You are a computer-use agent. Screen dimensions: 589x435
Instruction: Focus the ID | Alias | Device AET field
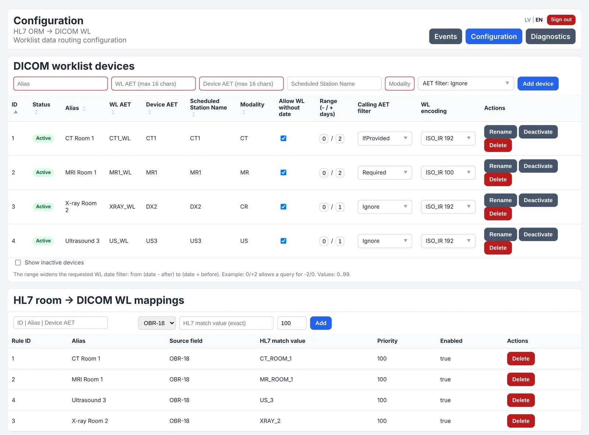tap(60, 323)
